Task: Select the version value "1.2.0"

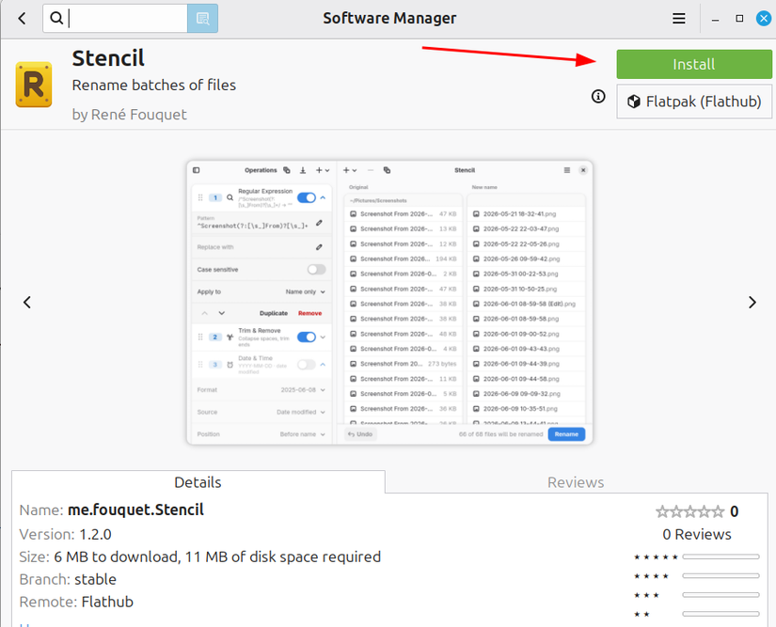Action: 96,535
